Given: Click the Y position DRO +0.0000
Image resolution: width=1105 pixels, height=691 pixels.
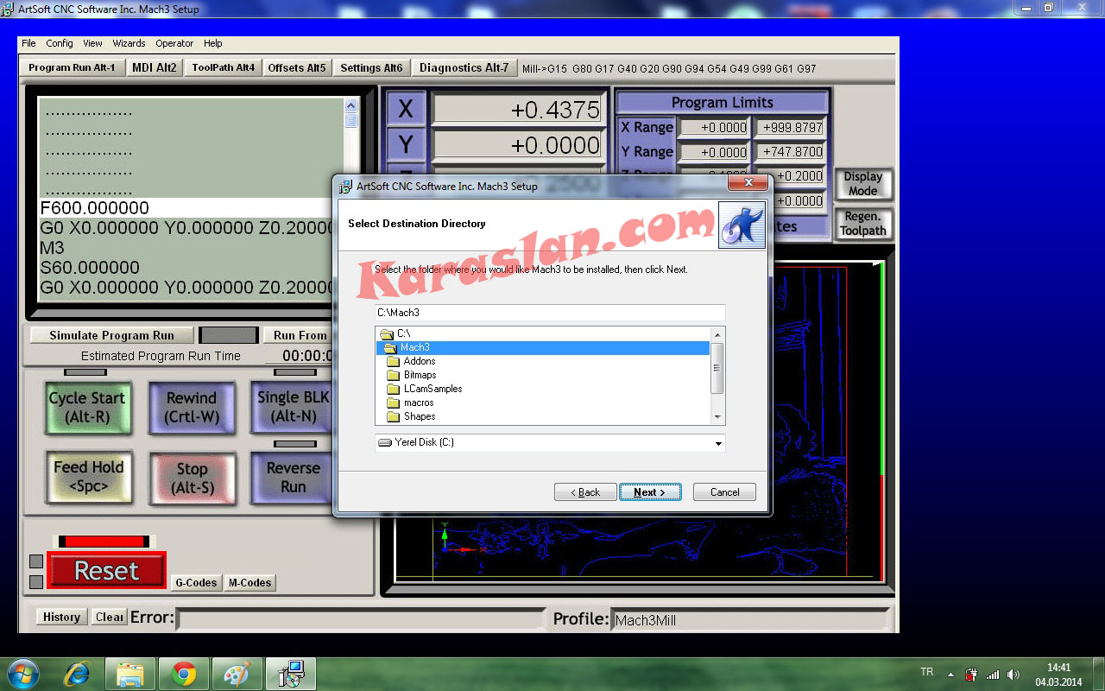Looking at the screenshot, I should (x=518, y=145).
